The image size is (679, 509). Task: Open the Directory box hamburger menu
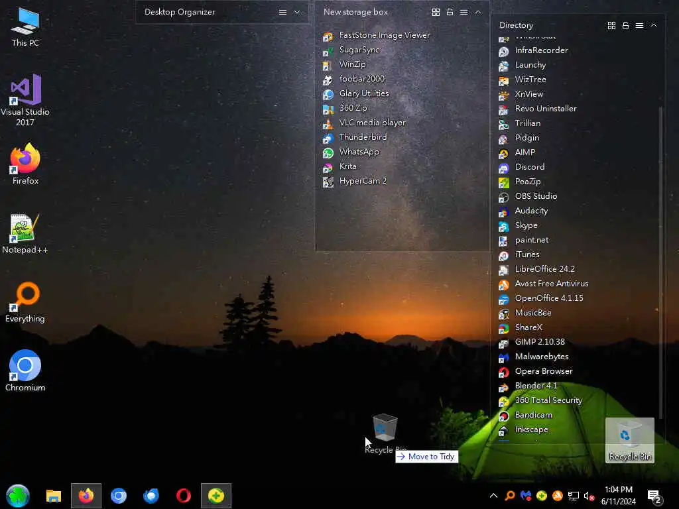tap(639, 26)
